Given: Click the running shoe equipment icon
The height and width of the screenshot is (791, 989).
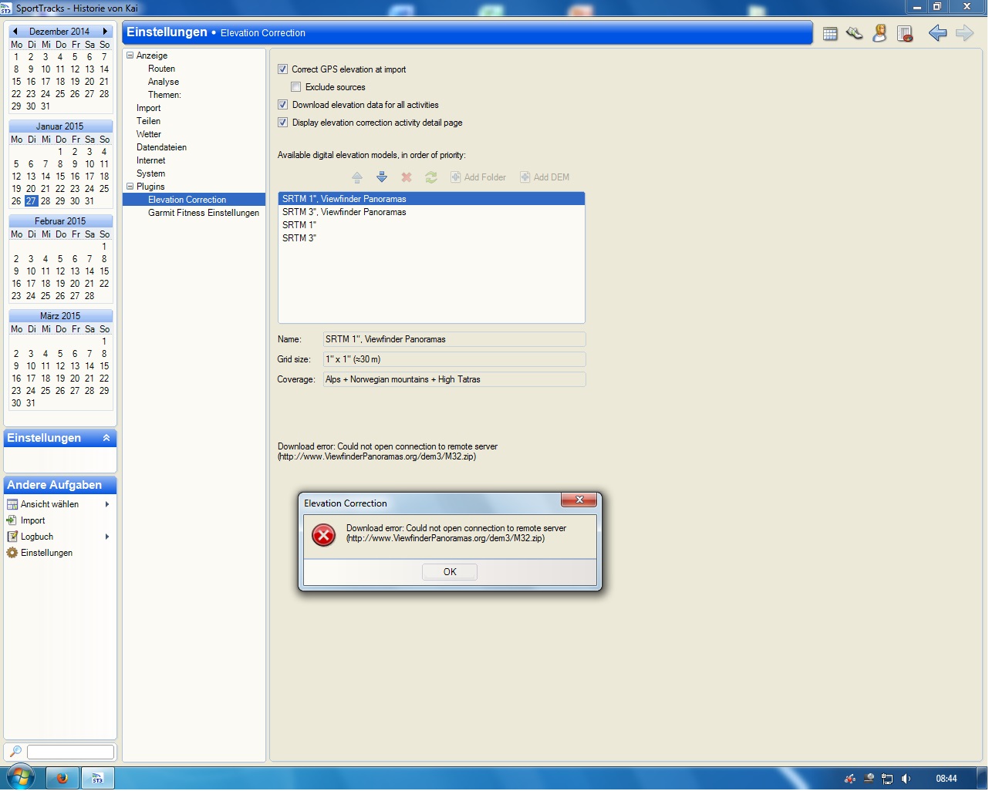Looking at the screenshot, I should click(854, 33).
